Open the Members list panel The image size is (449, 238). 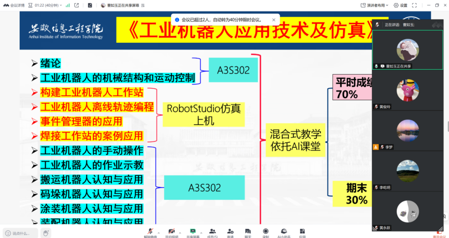[212, 232]
